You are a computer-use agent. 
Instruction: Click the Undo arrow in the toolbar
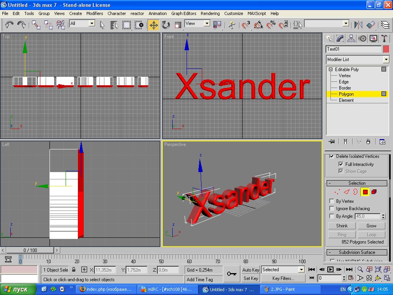[x=9, y=25]
